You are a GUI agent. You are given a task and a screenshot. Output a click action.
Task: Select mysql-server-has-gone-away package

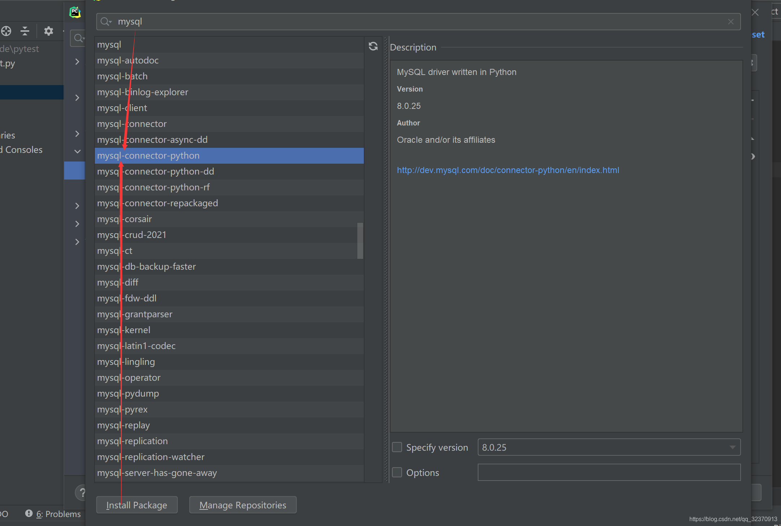(x=229, y=473)
